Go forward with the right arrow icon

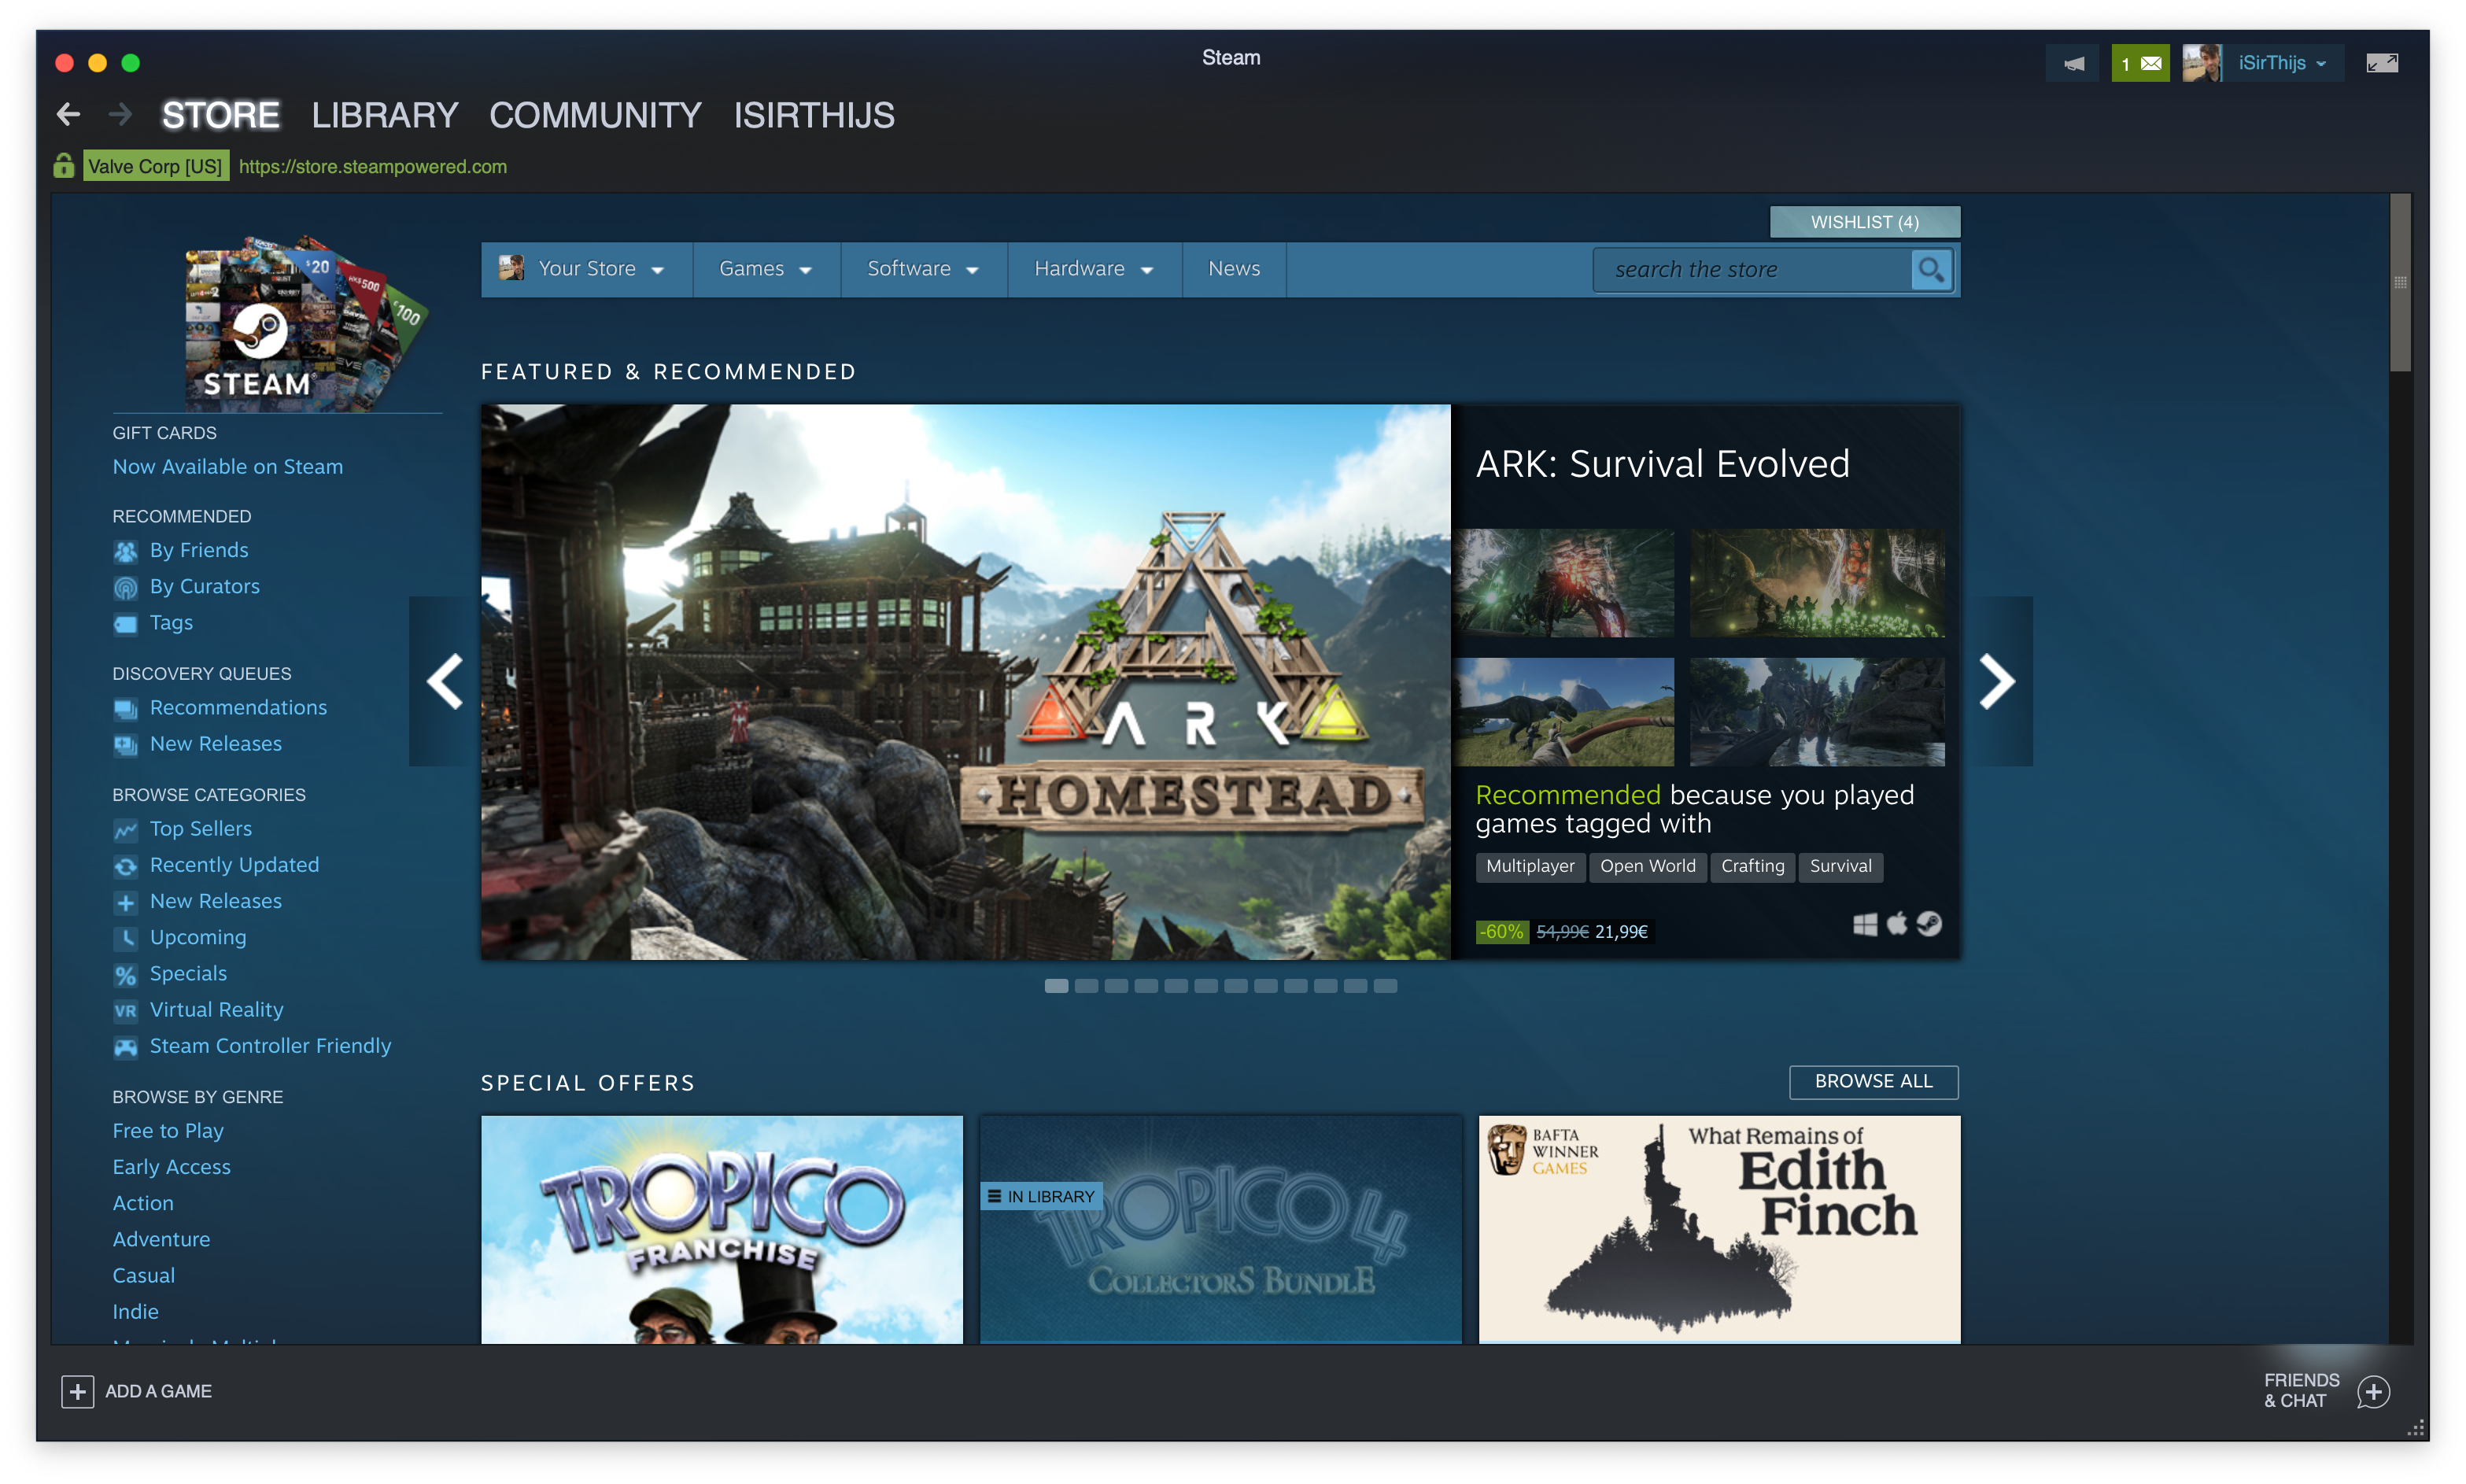coord(120,115)
